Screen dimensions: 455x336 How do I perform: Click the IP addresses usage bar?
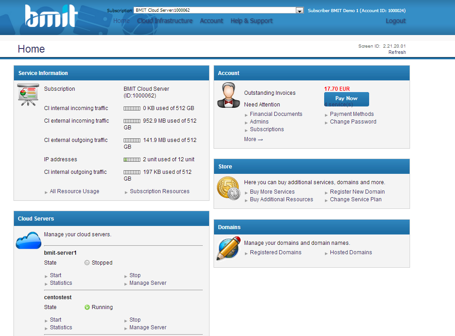[132, 160]
